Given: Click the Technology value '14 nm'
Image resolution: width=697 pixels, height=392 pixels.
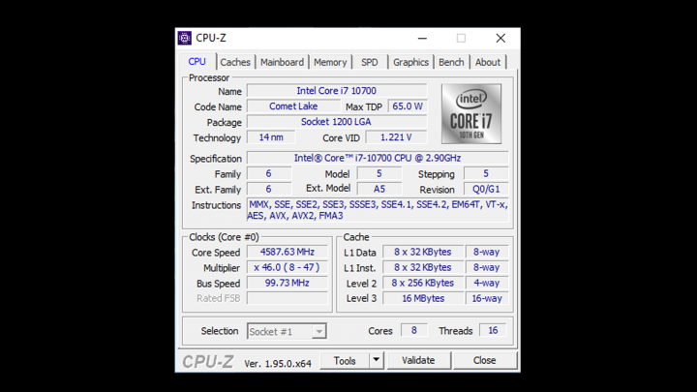Looking at the screenshot, I should coord(271,137).
